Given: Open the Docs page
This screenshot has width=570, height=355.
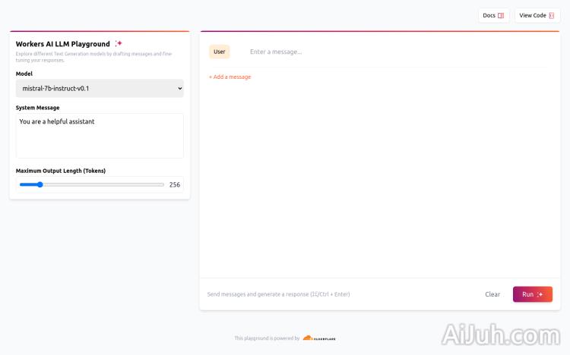Looking at the screenshot, I should [x=493, y=15].
